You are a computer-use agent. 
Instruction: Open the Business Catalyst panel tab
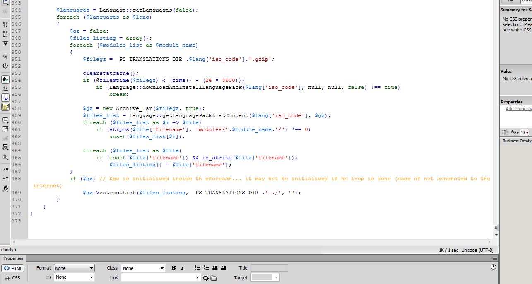517,141
